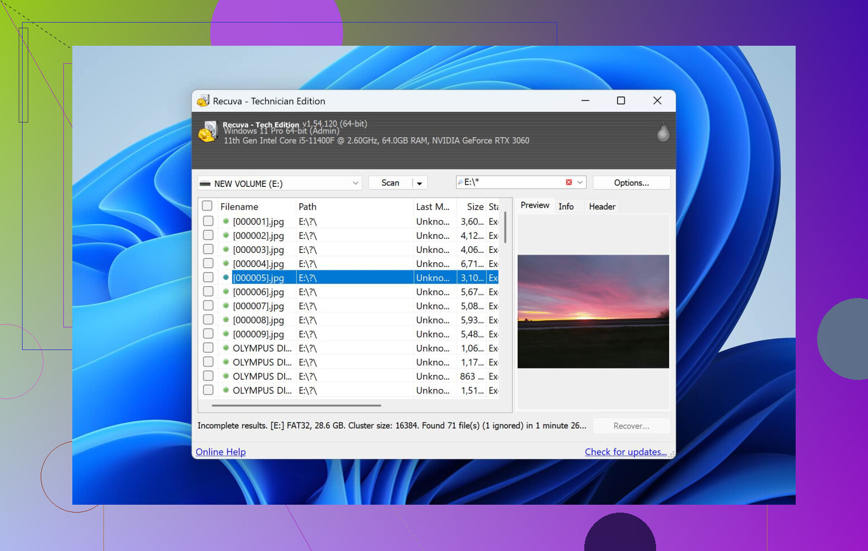Click the Recuva title bar app icon
Image resolution: width=868 pixels, height=551 pixels.
(203, 101)
